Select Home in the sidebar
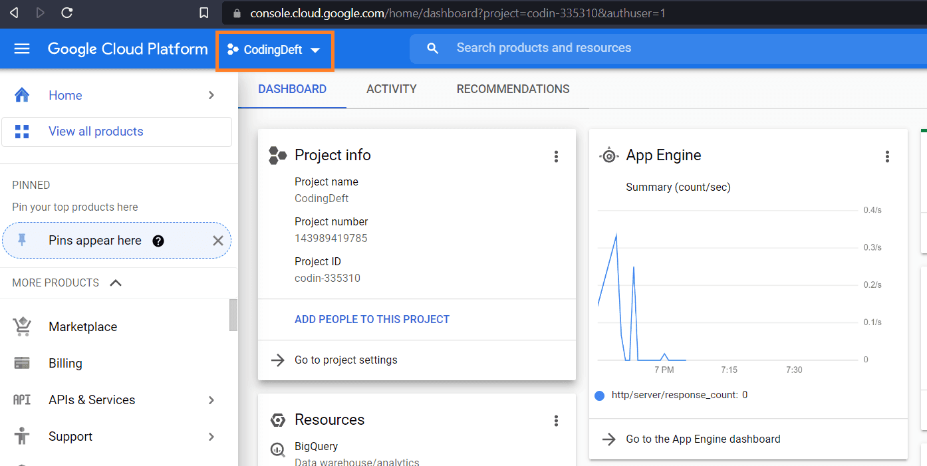The image size is (927, 466). click(x=65, y=95)
